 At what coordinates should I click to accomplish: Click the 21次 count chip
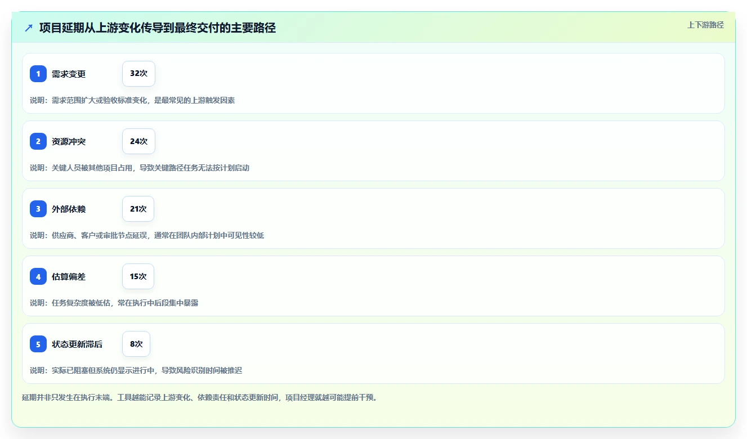click(138, 209)
